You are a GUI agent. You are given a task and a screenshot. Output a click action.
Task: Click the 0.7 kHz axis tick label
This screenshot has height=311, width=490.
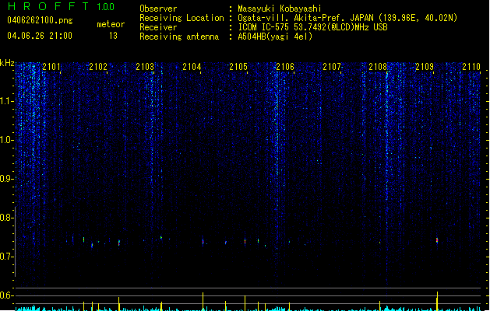[x=6, y=257]
